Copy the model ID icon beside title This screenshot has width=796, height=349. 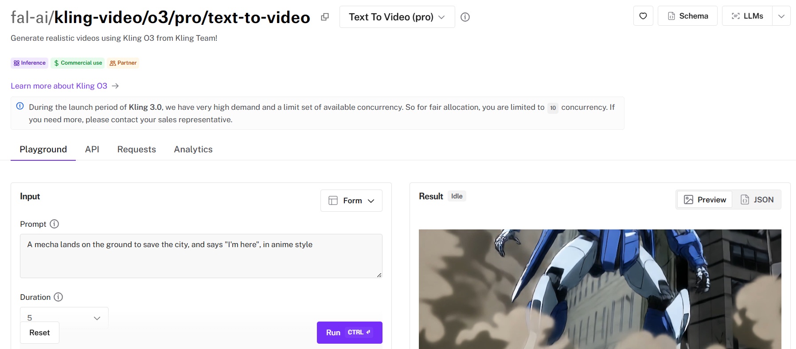(x=325, y=17)
